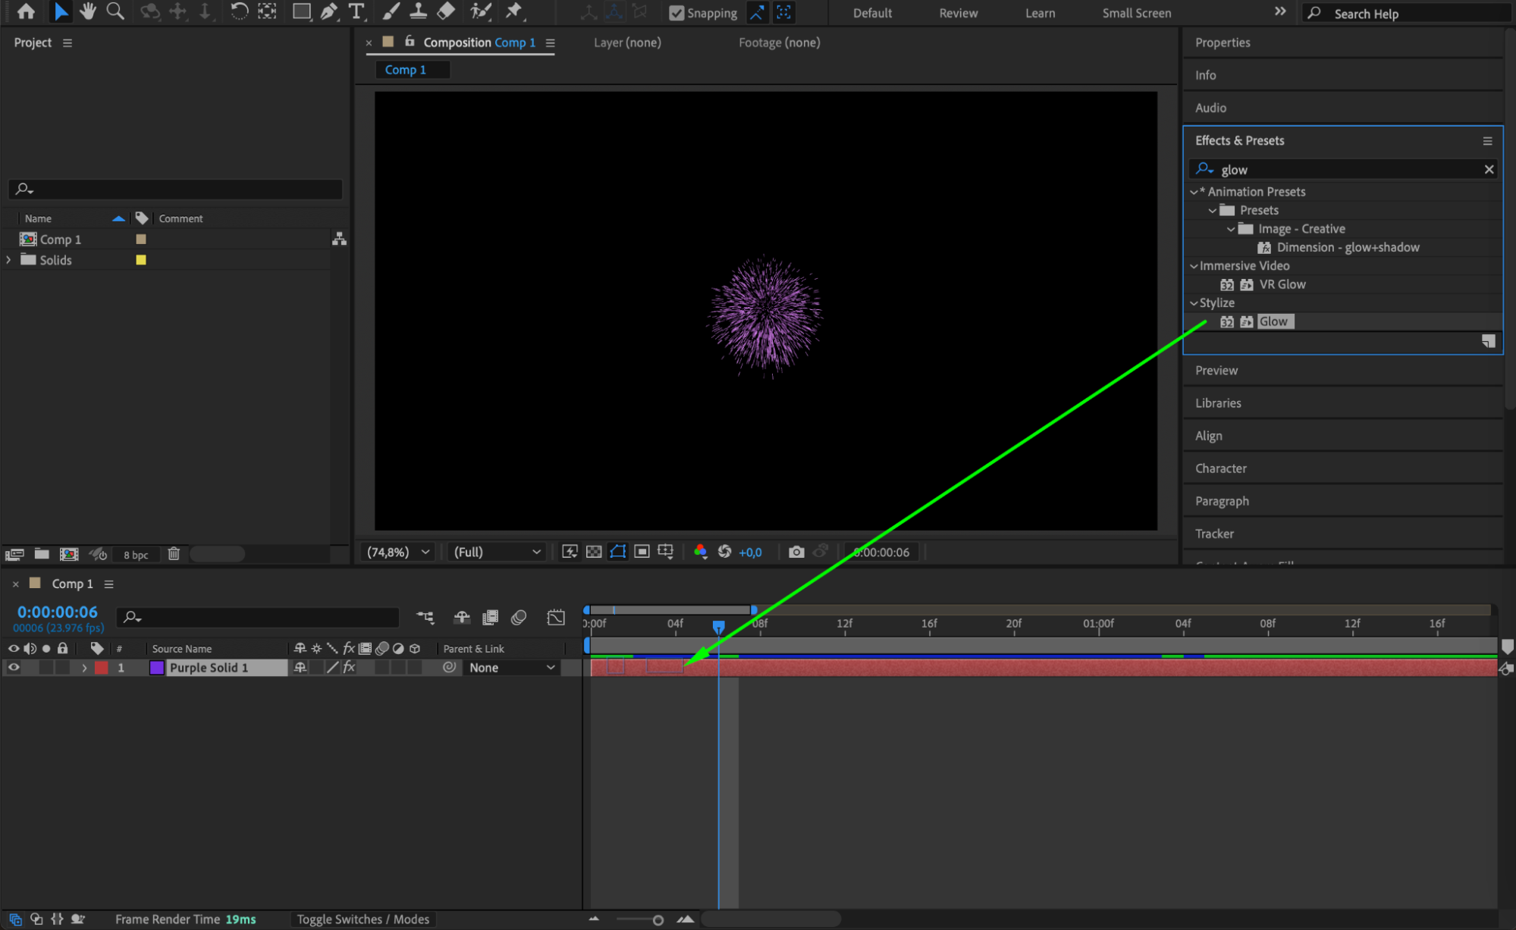Screen dimensions: 1516x930
Task: Open the Character panel tab
Action: click(1220, 468)
